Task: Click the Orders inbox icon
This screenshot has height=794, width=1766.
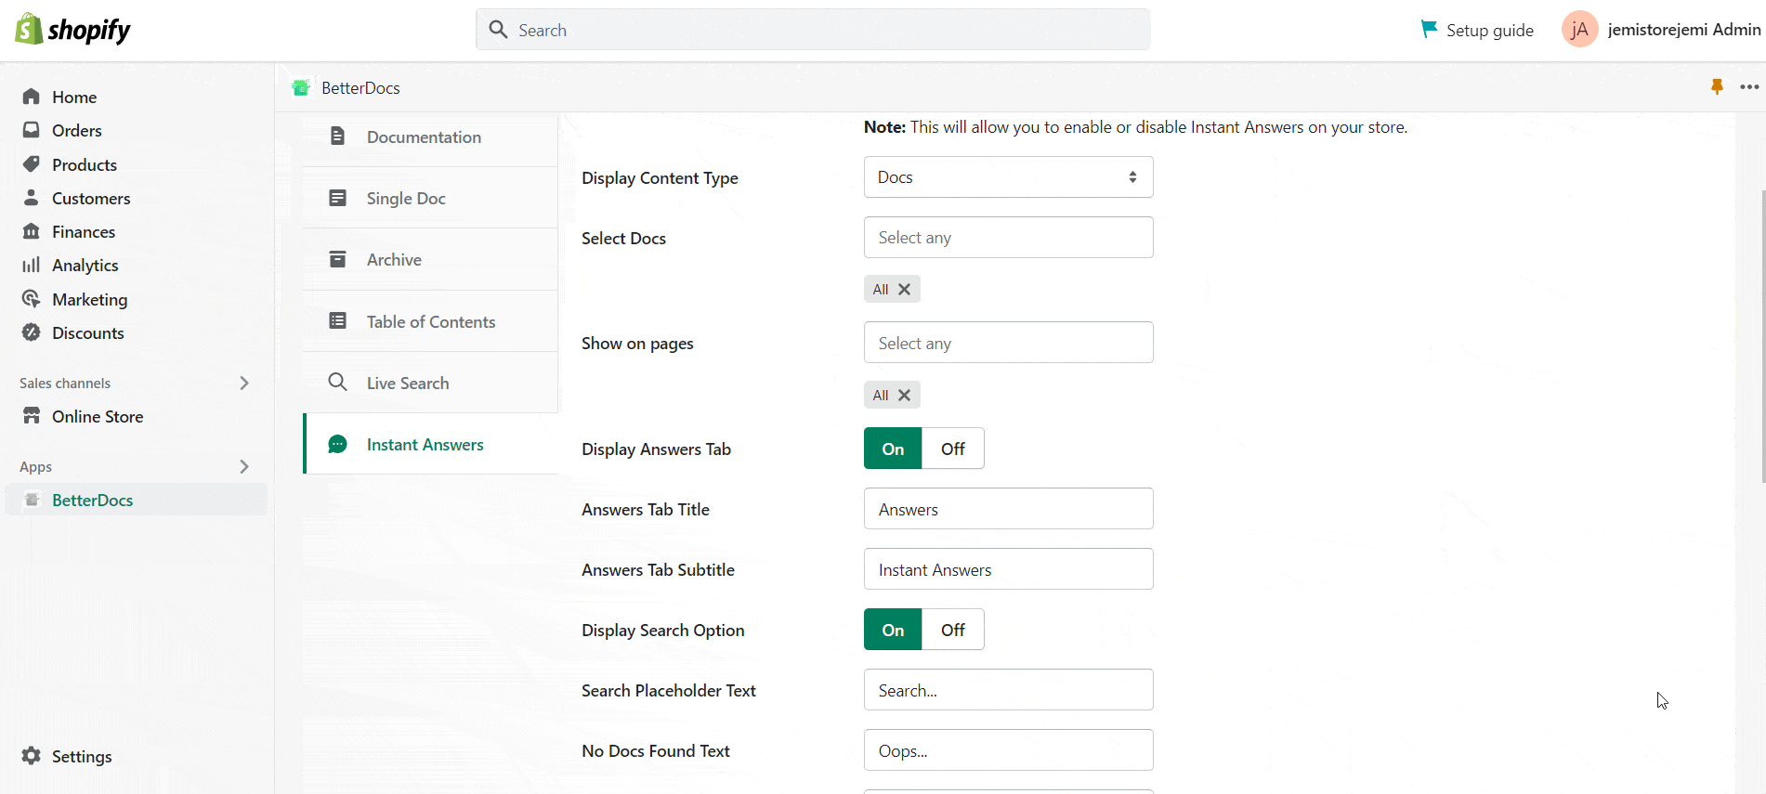Action: tap(32, 130)
